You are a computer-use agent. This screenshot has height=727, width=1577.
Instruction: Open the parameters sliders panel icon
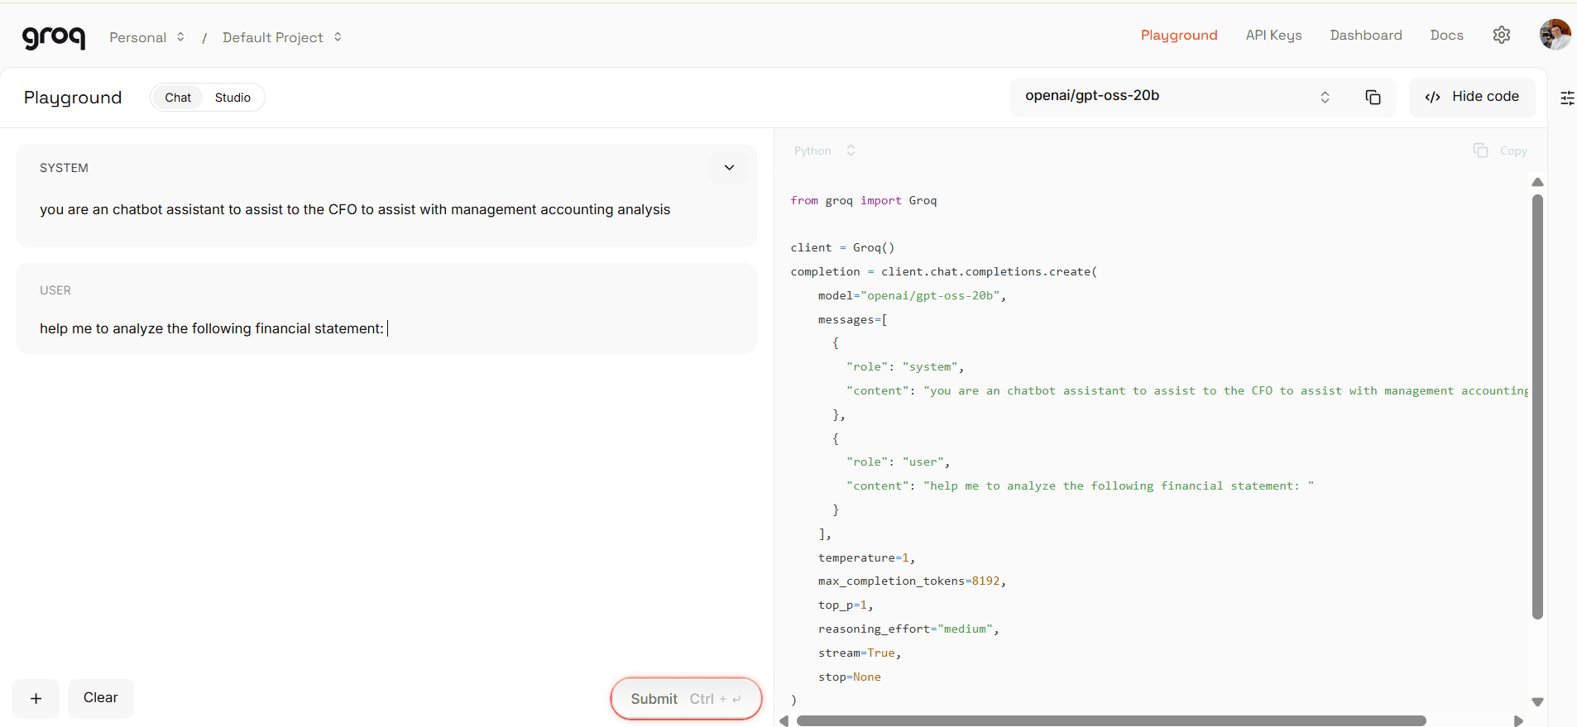tap(1566, 98)
